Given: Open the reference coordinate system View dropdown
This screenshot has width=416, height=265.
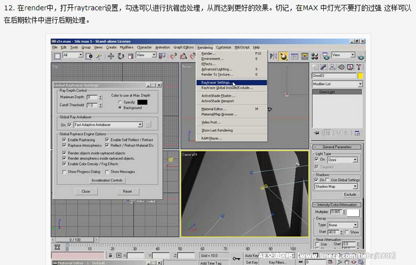Looking at the screenshot, I should pyautogui.click(x=146, y=55).
